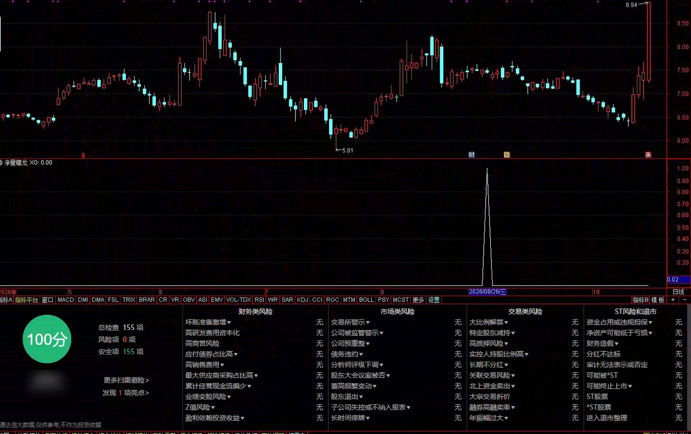Open the 更多扫雷避险 link
Image resolution: width=691 pixels, height=434 pixels.
tap(126, 380)
